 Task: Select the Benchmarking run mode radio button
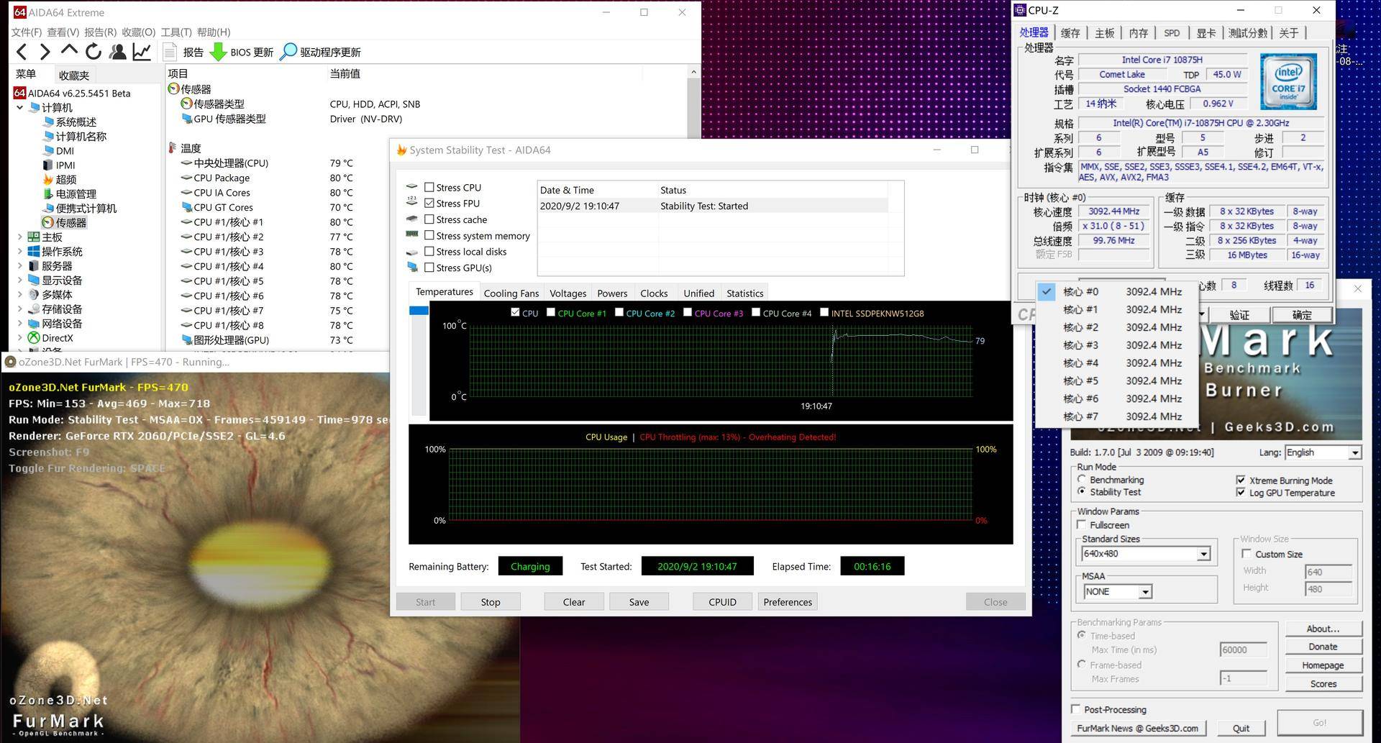(1082, 479)
